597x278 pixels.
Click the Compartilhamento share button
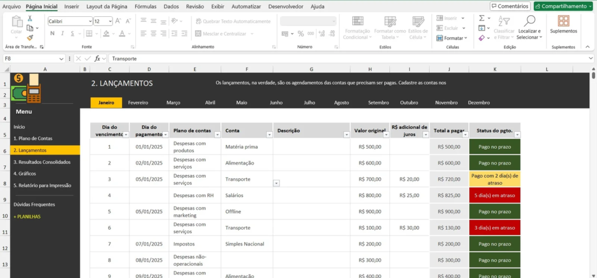coord(563,6)
